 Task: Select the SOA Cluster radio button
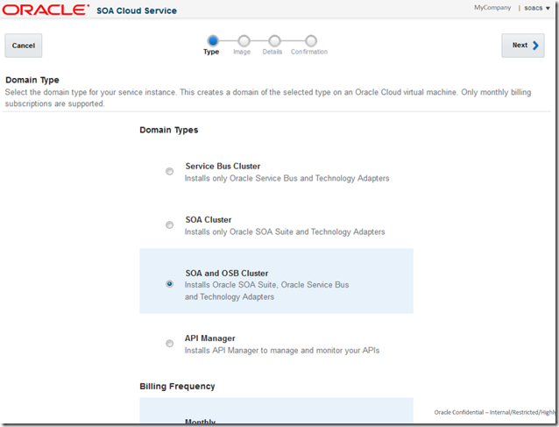[x=170, y=224]
